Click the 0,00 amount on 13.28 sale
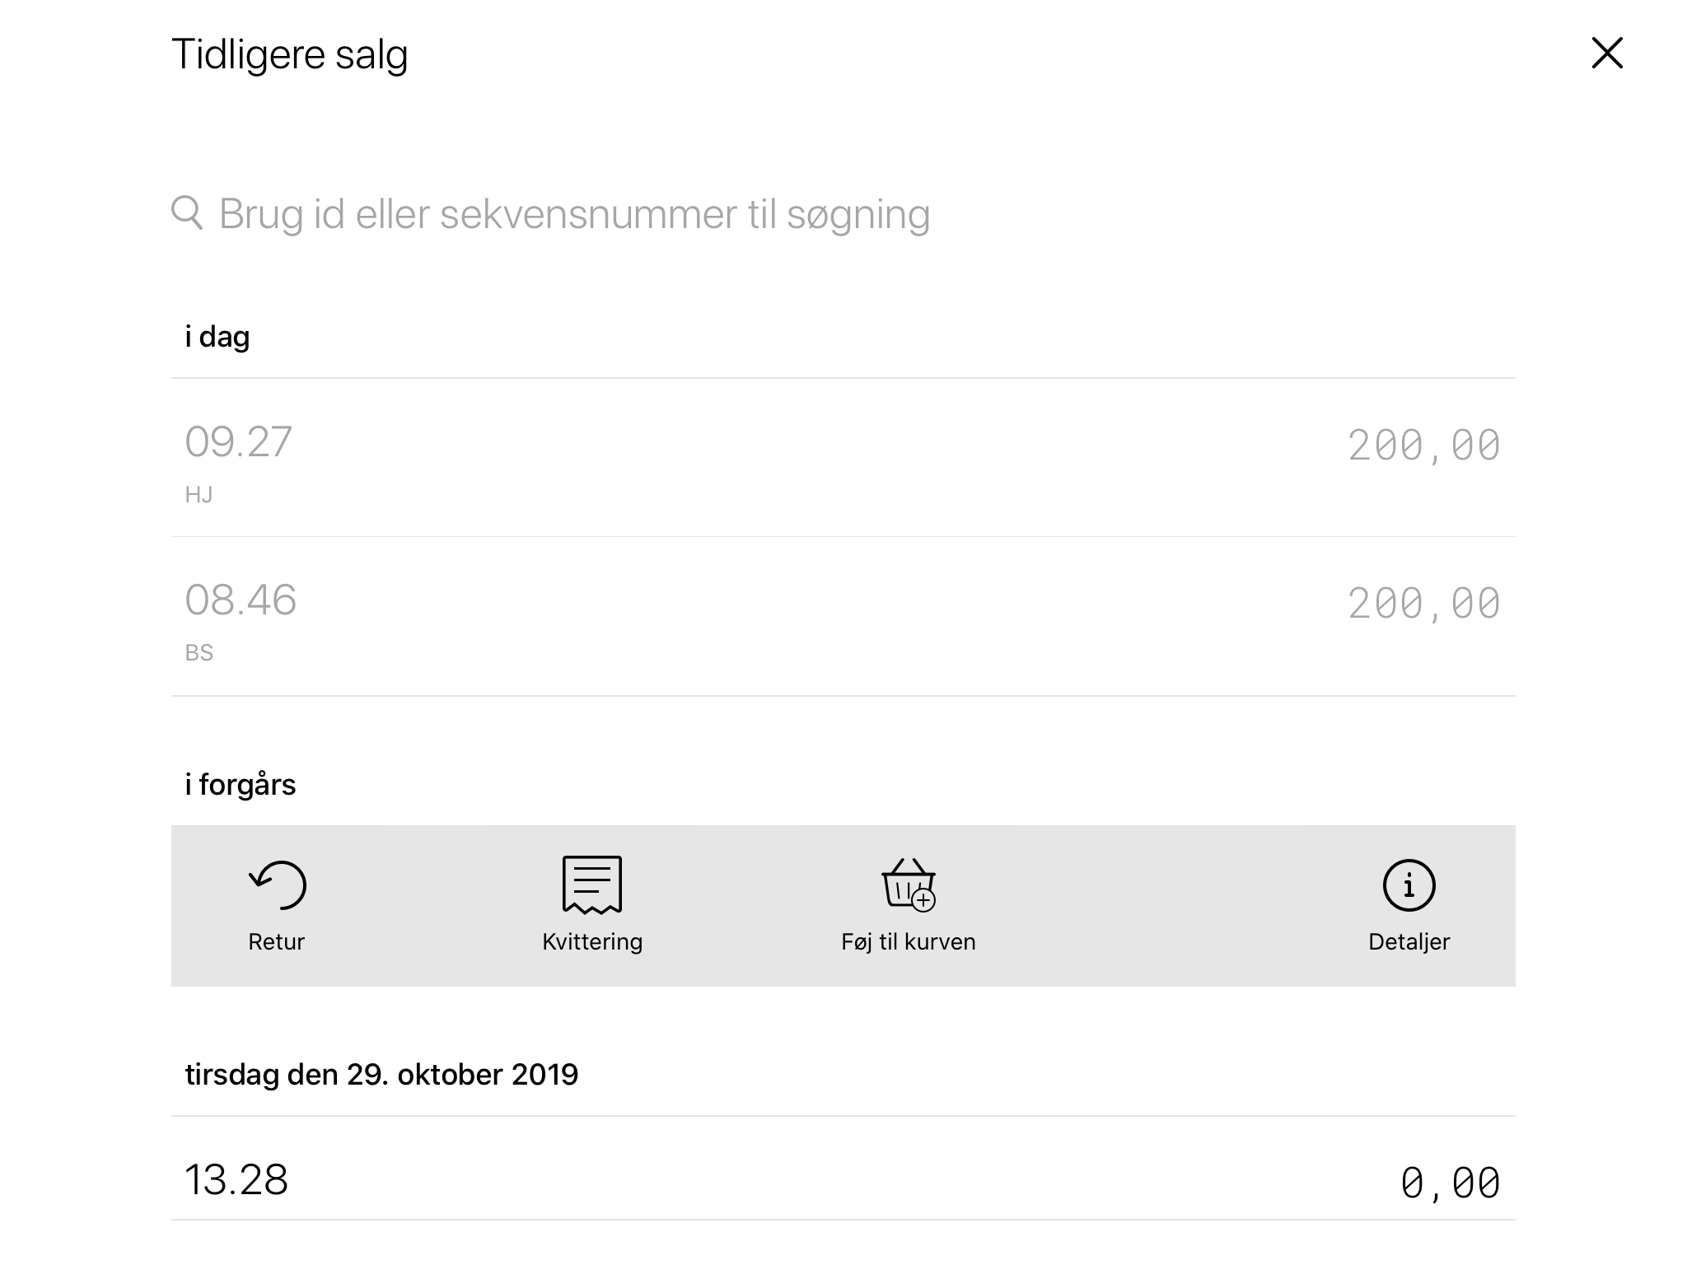Screen dimensions: 1687x1265 (1450, 1183)
